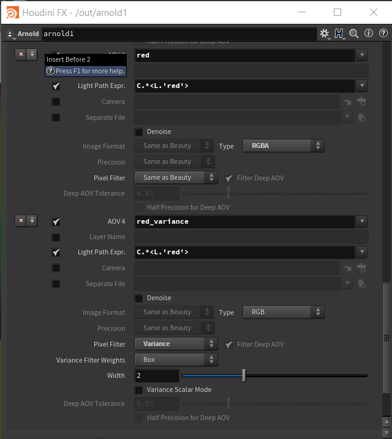Click the search magnifier icon in header

(x=354, y=34)
